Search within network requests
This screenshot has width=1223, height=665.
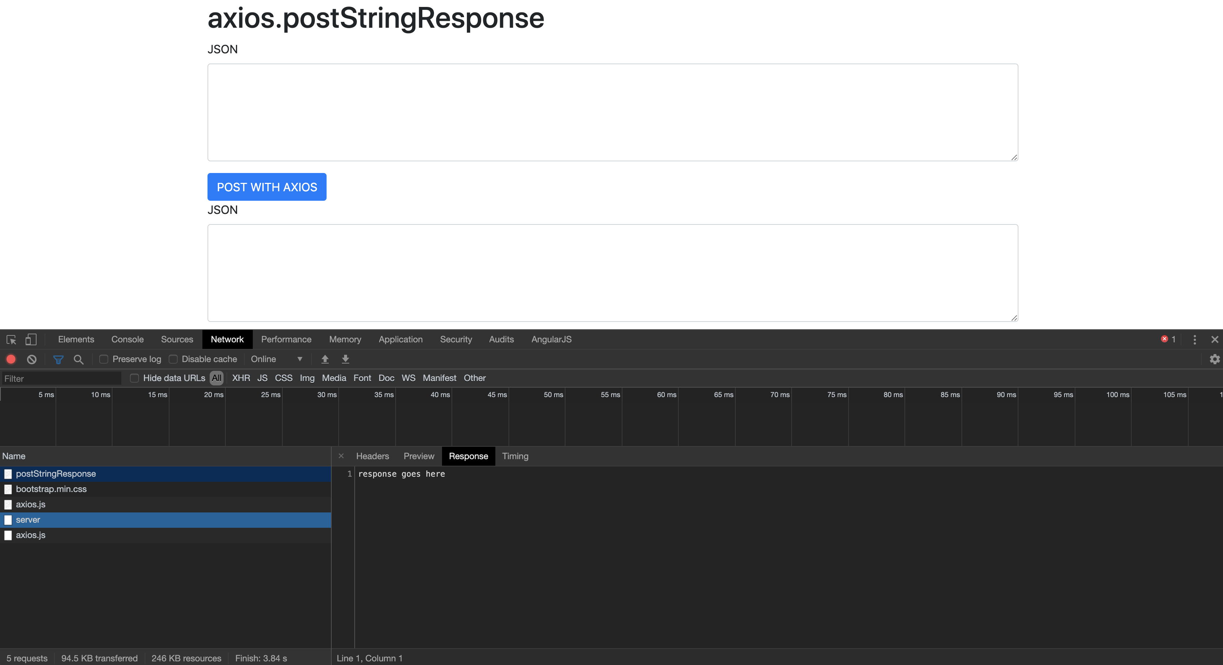pyautogui.click(x=78, y=359)
